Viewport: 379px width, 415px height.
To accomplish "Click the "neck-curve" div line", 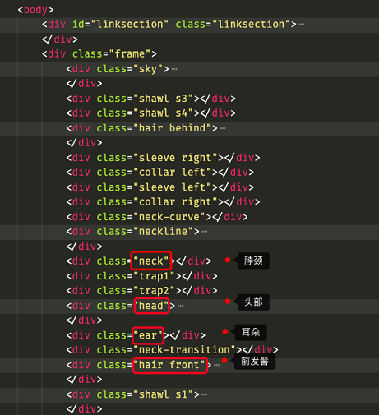I will (x=157, y=217).
